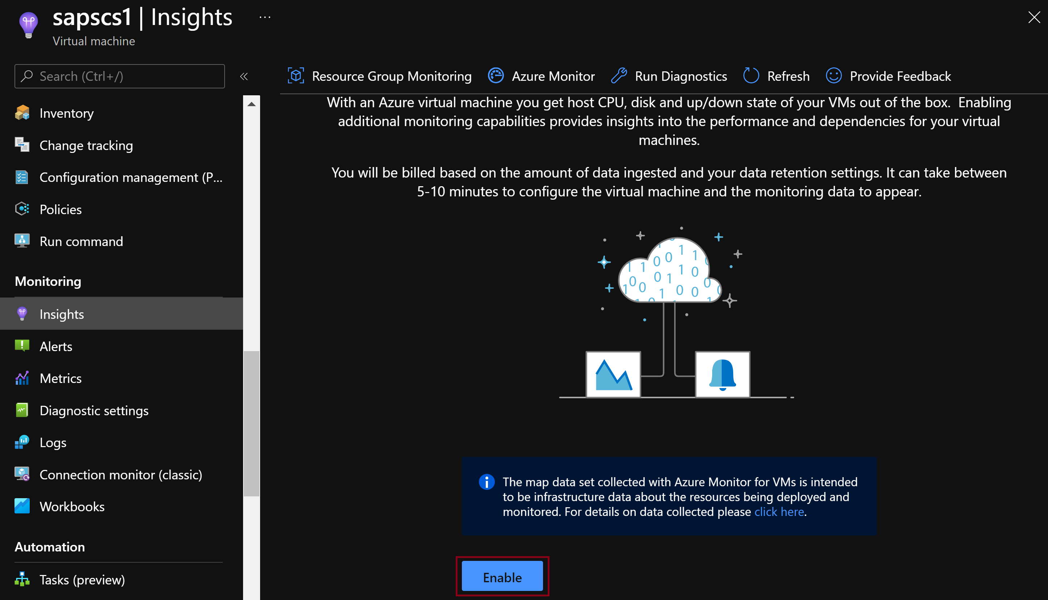Click the Inventory icon in sidebar
This screenshot has height=600, width=1048.
(22, 113)
